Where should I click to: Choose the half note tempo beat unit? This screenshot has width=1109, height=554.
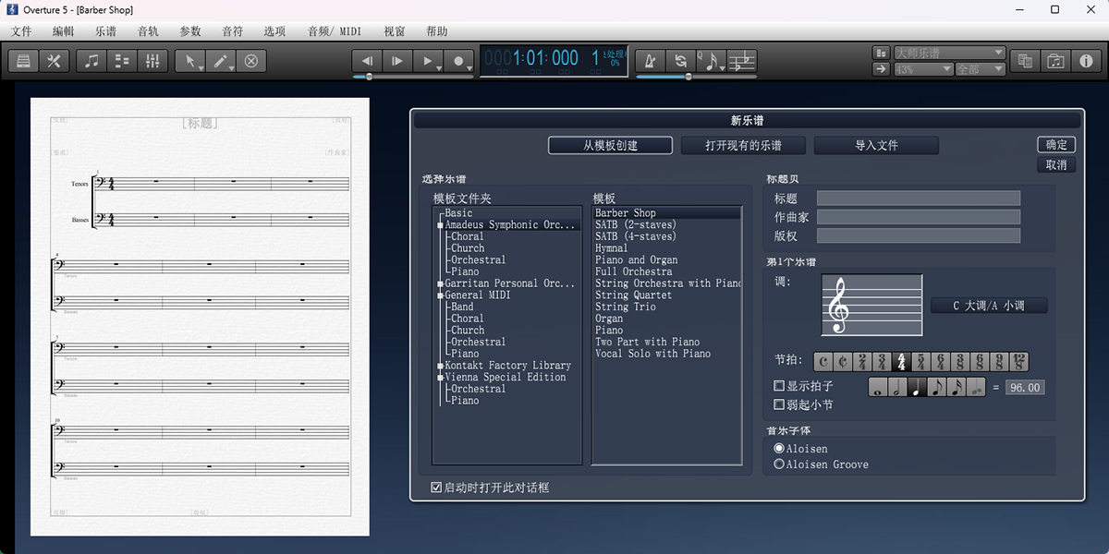tap(896, 388)
